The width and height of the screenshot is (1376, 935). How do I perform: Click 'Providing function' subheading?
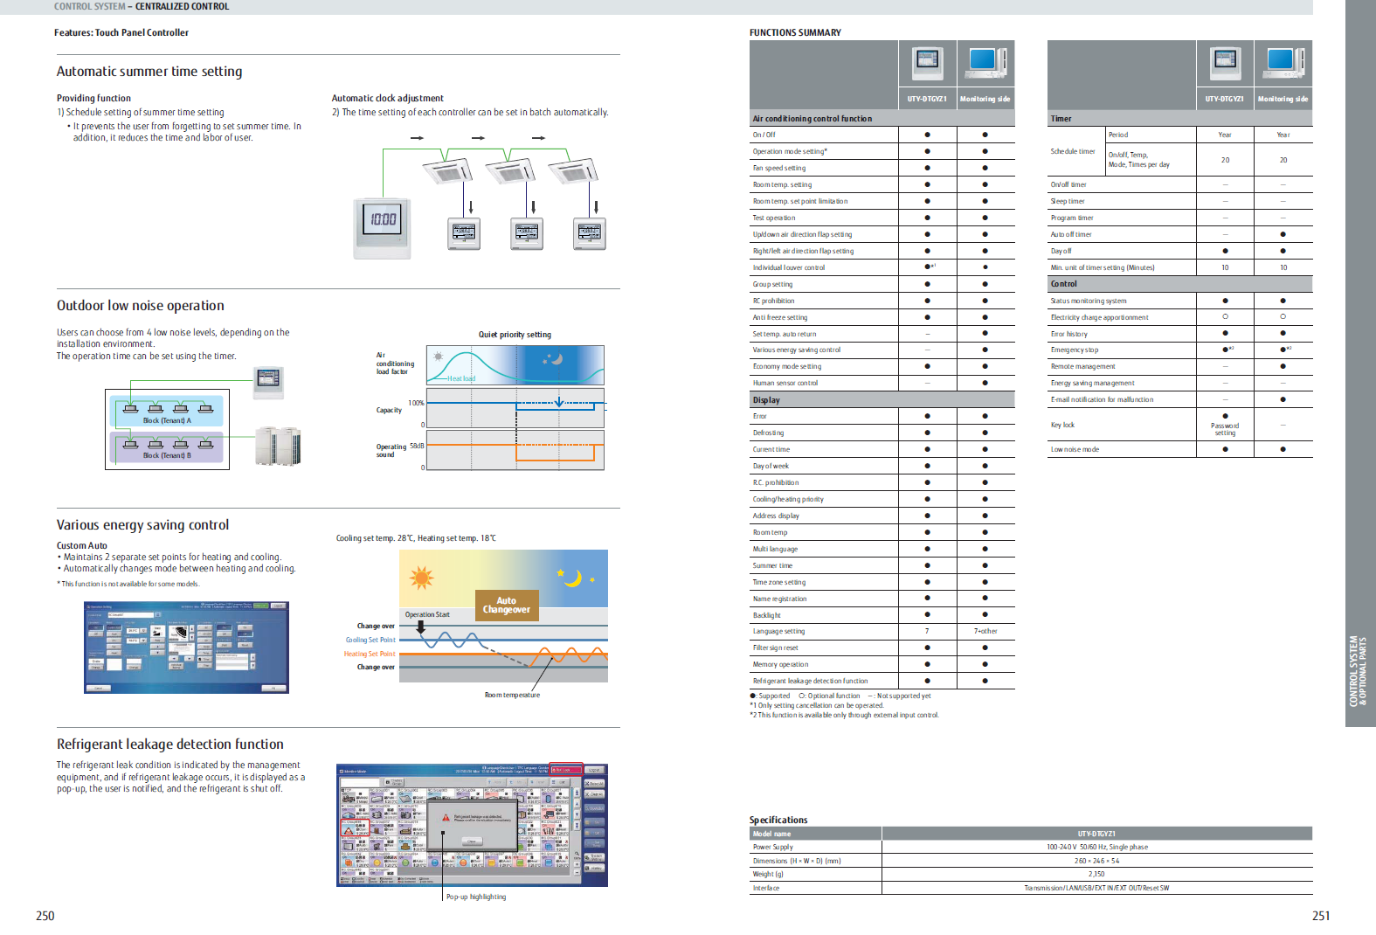[93, 98]
